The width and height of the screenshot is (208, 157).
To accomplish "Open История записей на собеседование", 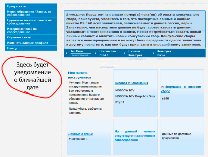I will click(x=31, y=30).
